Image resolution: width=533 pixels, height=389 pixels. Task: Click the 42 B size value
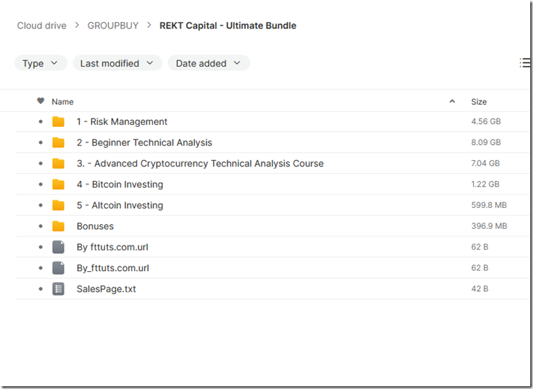coord(480,288)
